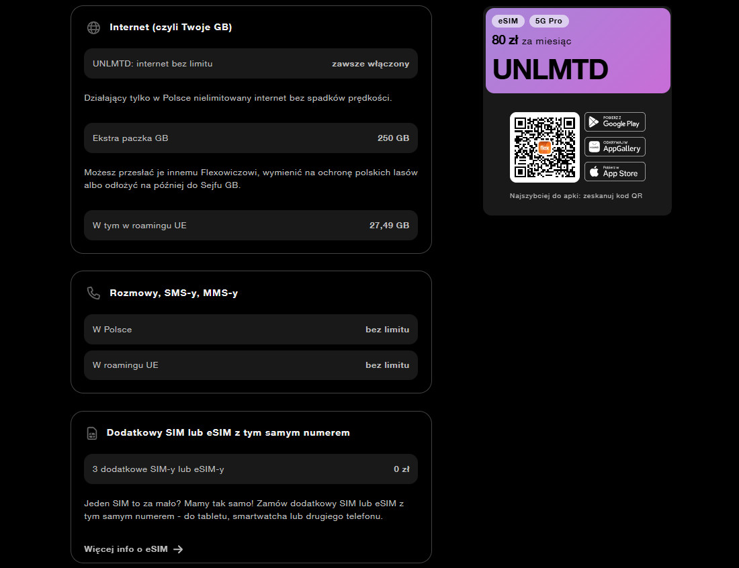
Task: Click the 80 zł za miesiąc price
Action: (531, 40)
